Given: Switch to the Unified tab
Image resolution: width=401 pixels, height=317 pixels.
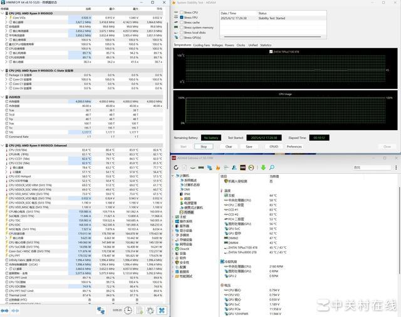Looking at the screenshot, I should coord(253,45).
